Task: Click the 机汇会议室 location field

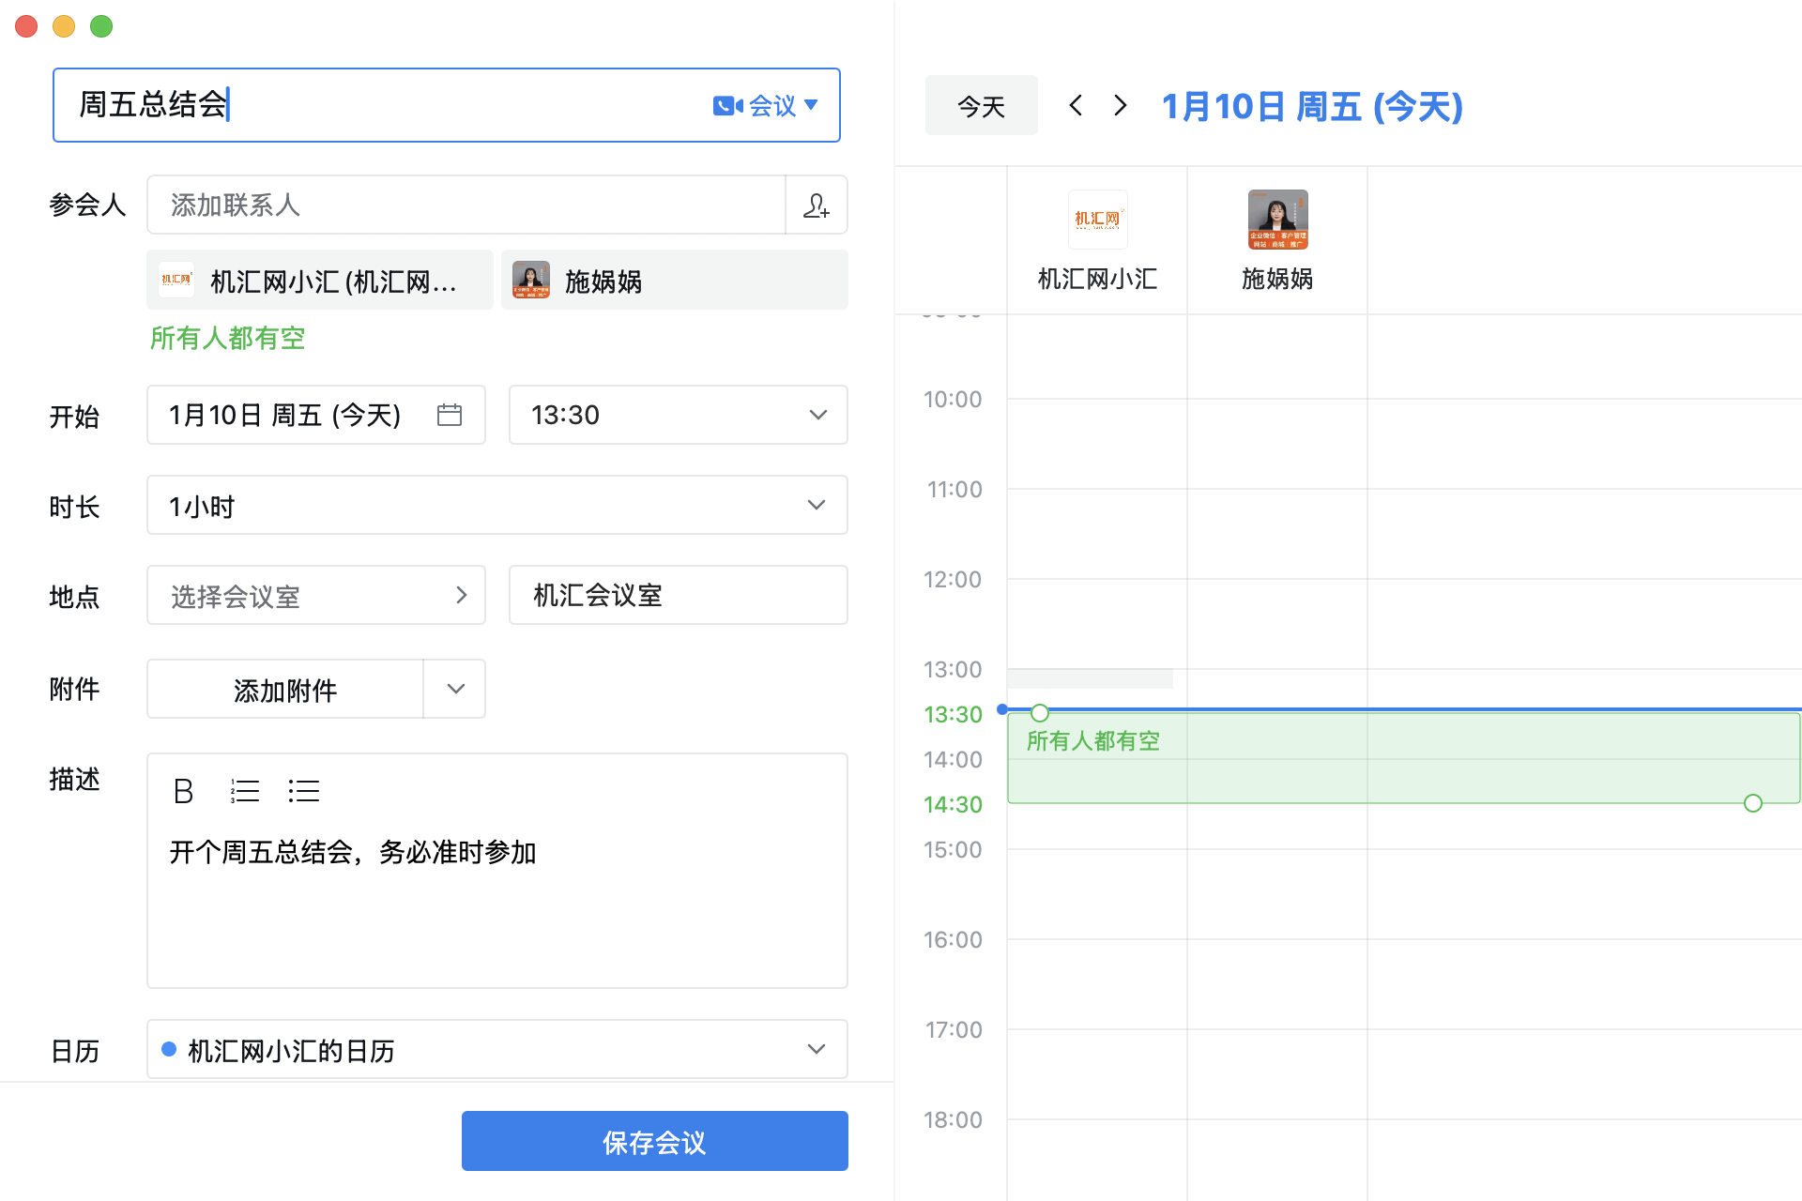Action: [x=679, y=595]
